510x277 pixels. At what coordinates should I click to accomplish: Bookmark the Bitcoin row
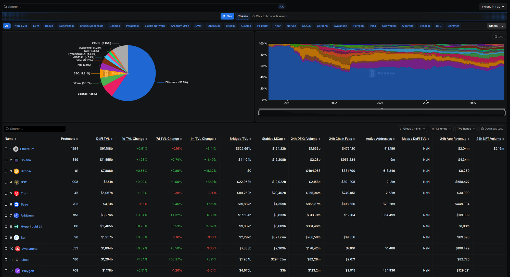click(6, 171)
